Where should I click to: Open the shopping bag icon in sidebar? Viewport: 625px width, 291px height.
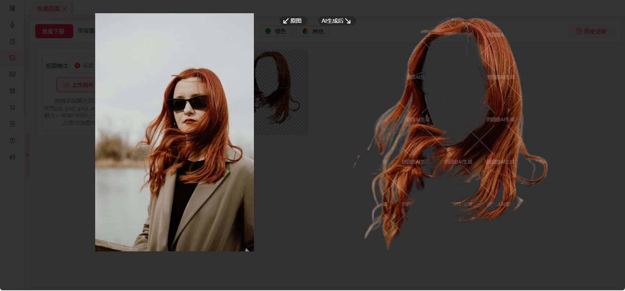(12, 41)
